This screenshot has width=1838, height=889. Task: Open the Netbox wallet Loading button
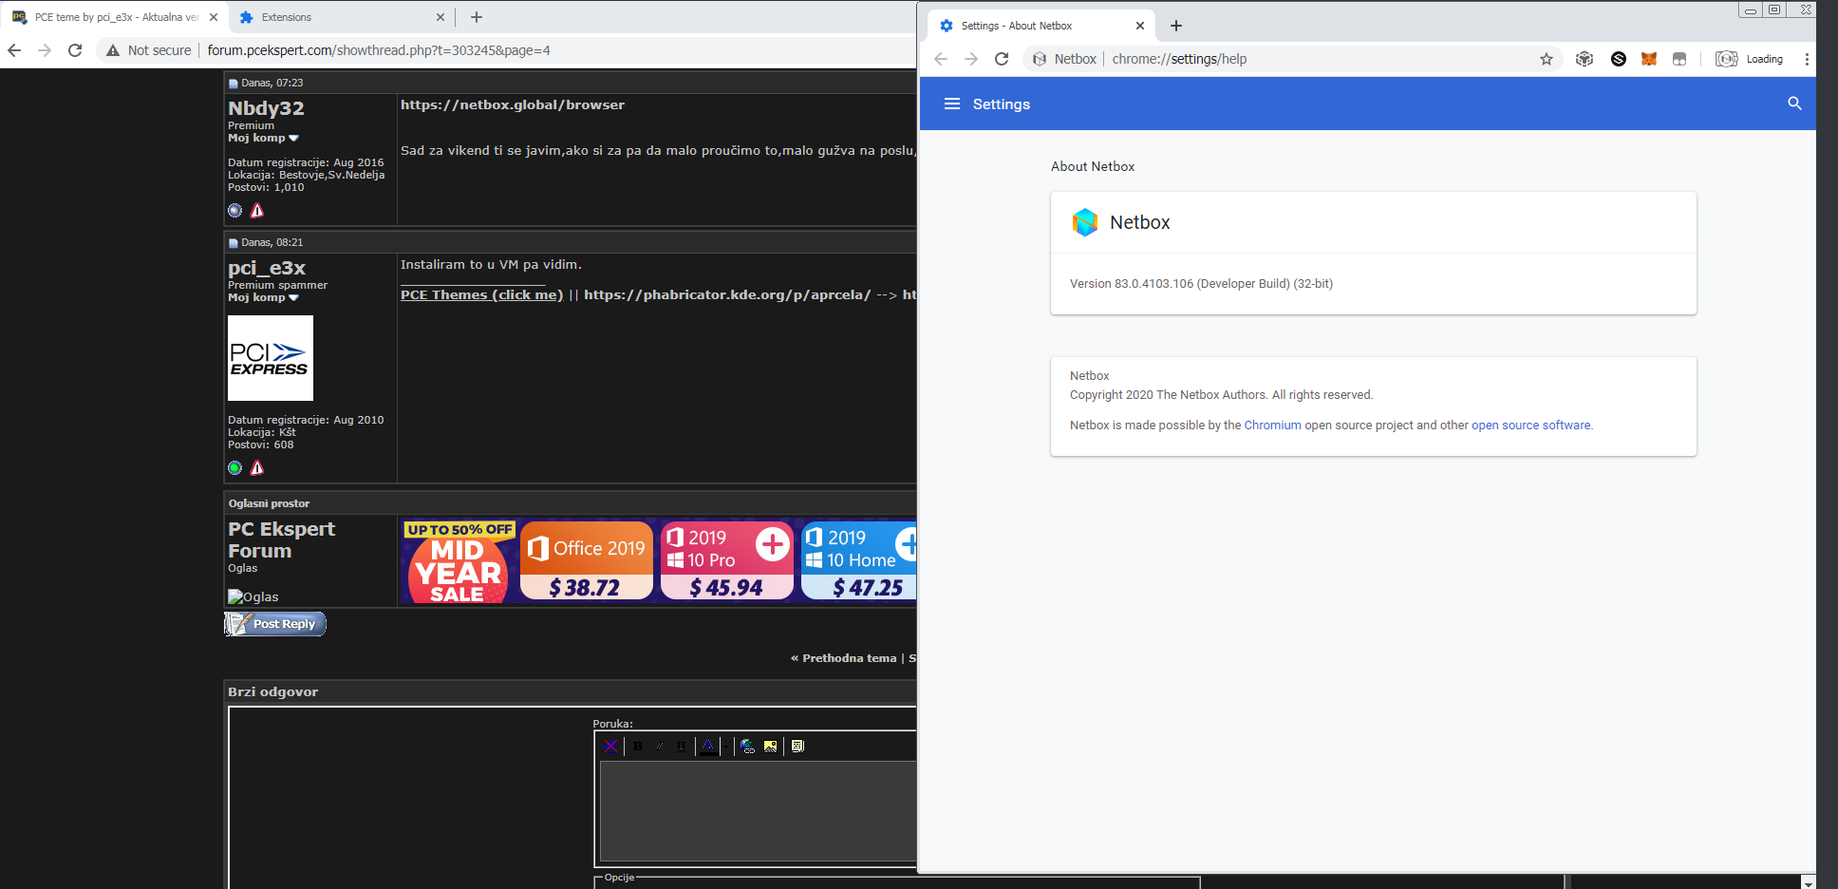point(1750,59)
